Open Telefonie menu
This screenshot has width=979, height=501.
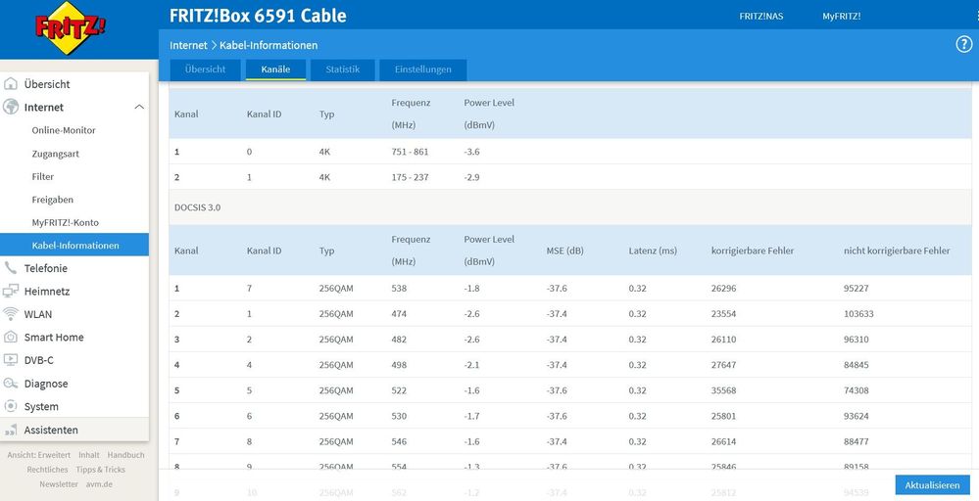pyautogui.click(x=46, y=268)
